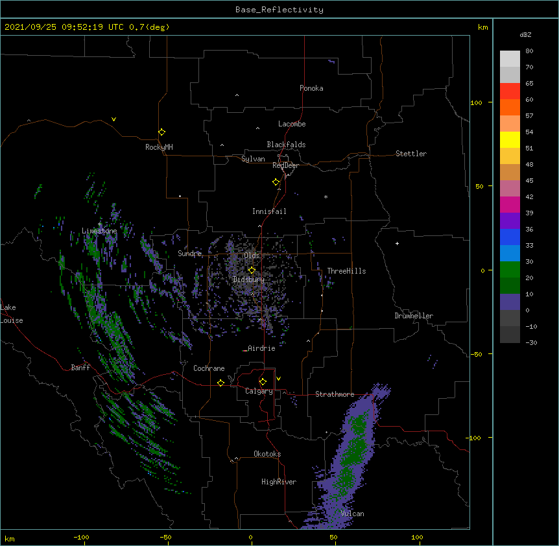559x546 pixels.
Task: Click the Ponoka town label
Action: coord(311,88)
